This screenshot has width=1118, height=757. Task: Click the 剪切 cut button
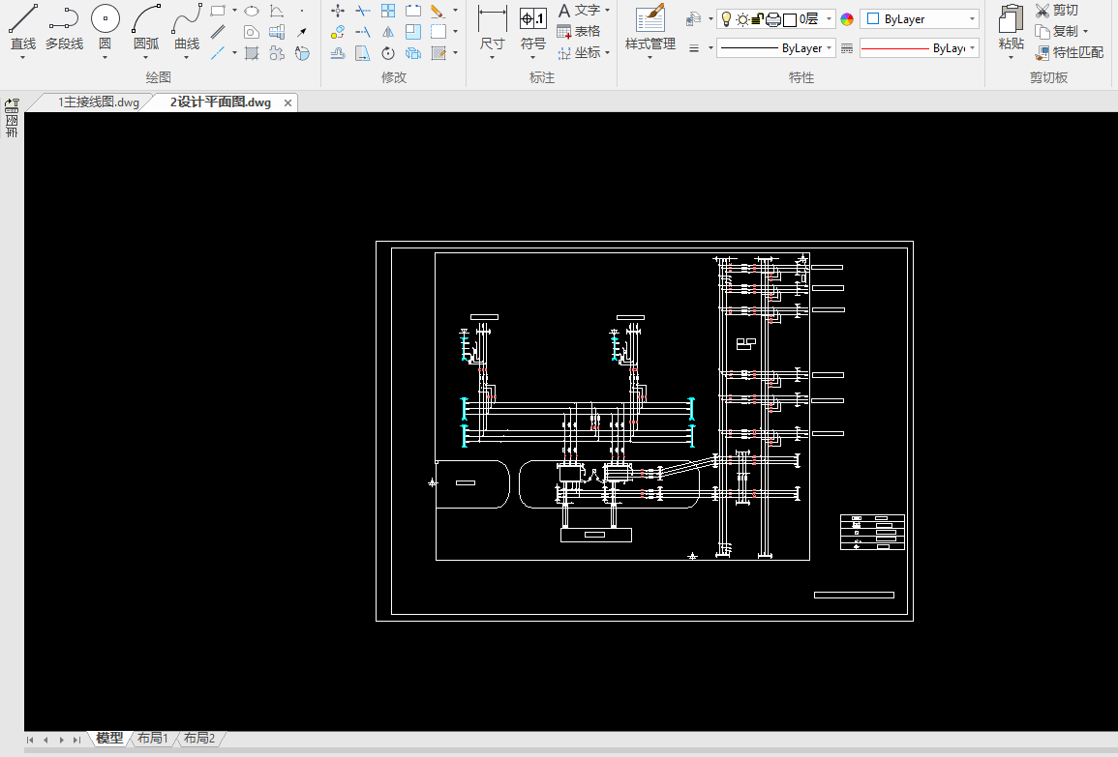click(1056, 10)
